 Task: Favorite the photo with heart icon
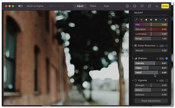[x=142, y=6]
